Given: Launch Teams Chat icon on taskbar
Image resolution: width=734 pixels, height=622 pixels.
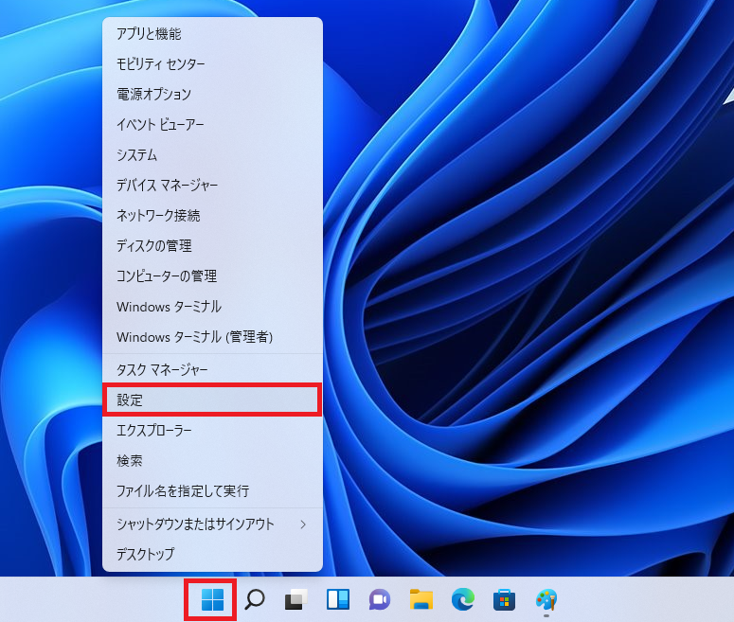Looking at the screenshot, I should coord(379,599).
